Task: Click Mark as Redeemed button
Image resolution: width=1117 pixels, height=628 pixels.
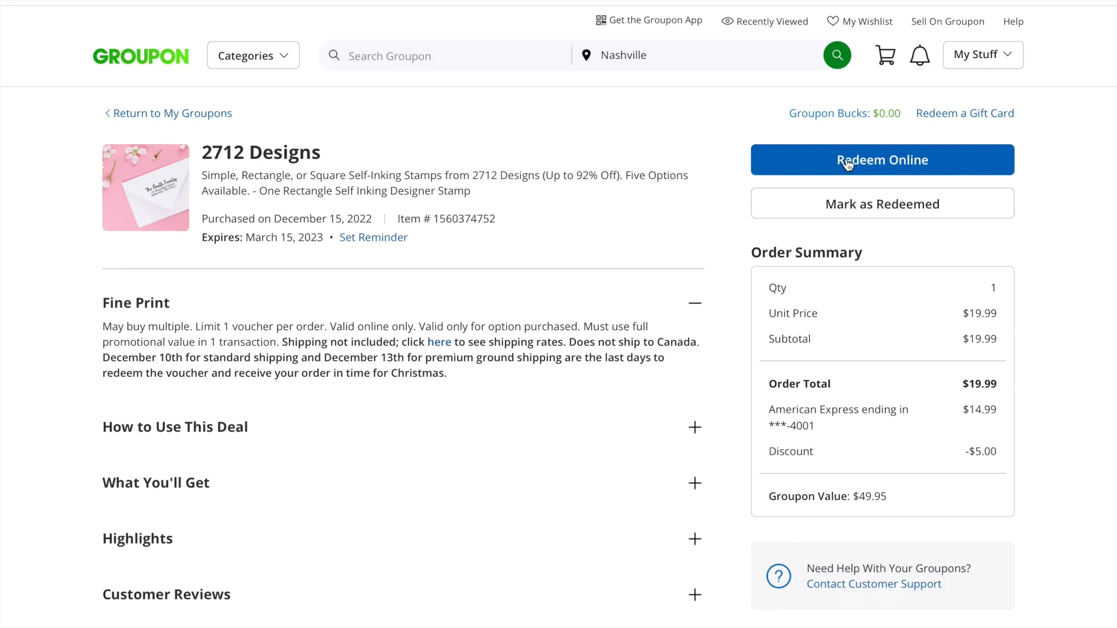Action: pos(882,204)
